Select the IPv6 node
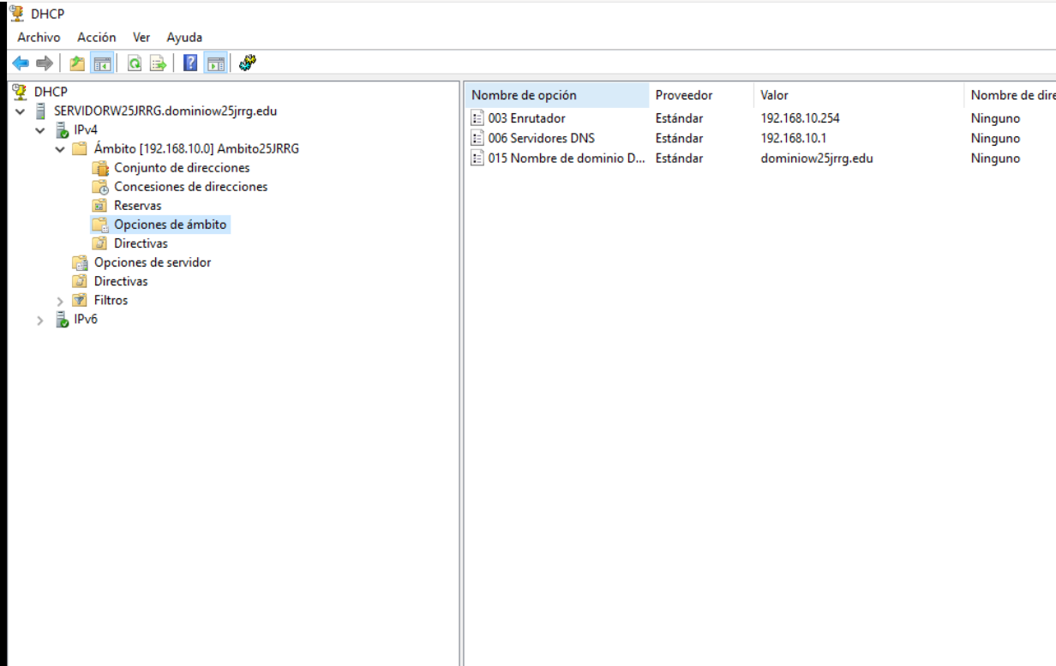1056x666 pixels. tap(87, 320)
